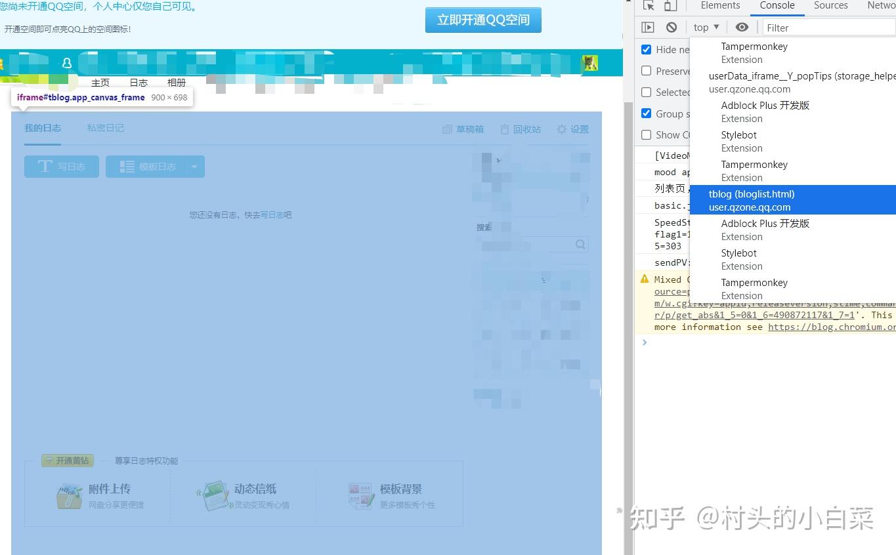
Task: Click the 写日志 button
Action: [62, 167]
